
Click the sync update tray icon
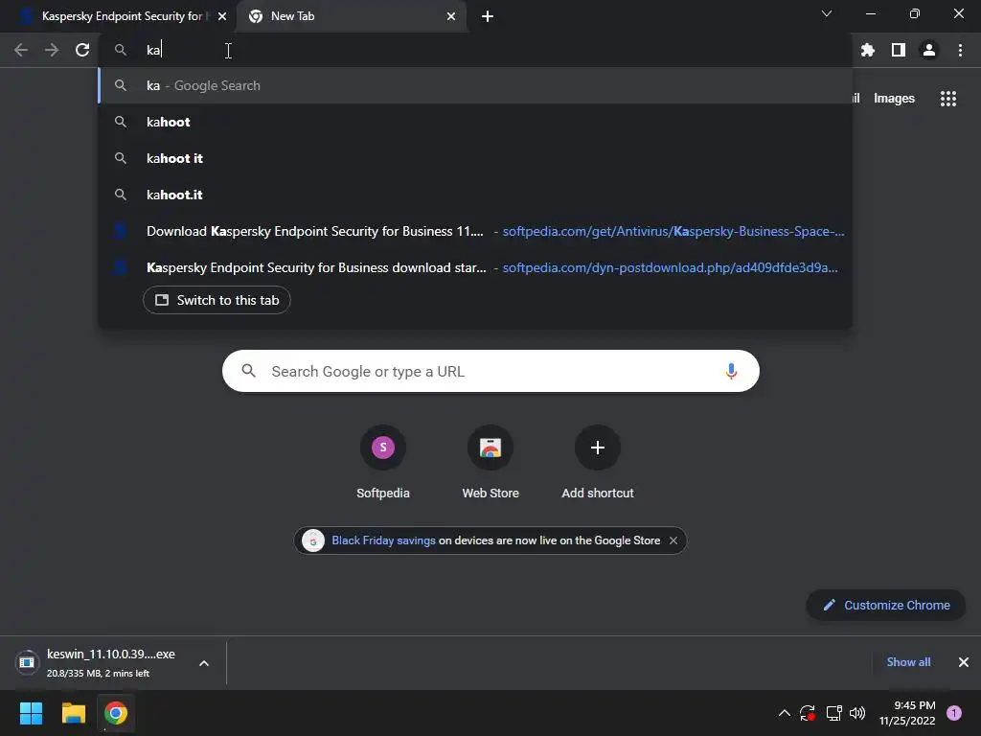coord(808,713)
